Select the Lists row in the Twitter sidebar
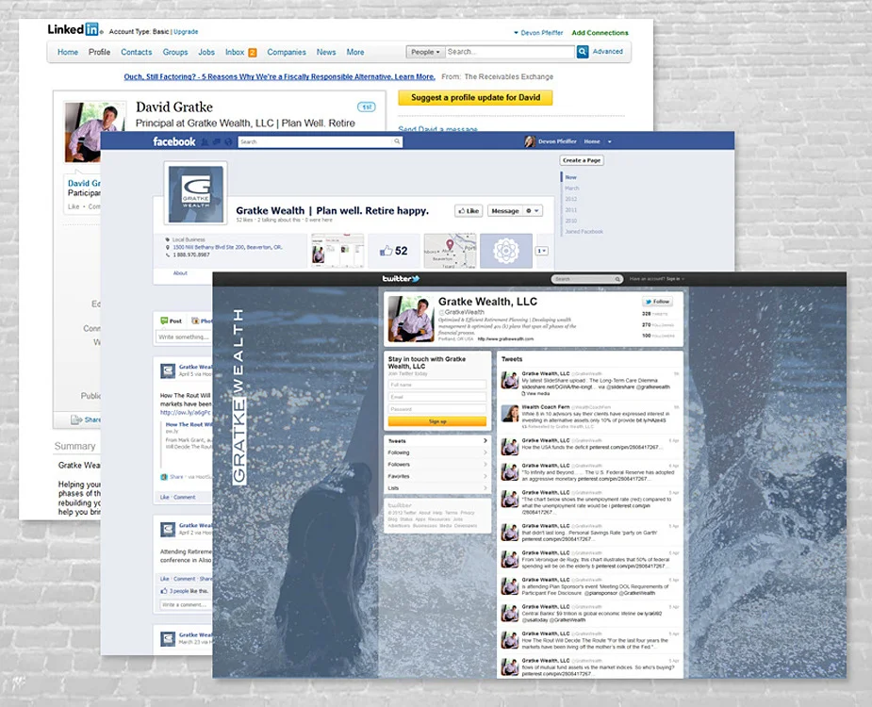Viewport: 872px width, 707px height. point(437,488)
